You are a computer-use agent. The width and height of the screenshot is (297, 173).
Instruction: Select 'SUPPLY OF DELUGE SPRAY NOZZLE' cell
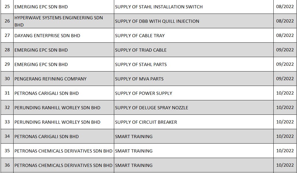pos(151,108)
